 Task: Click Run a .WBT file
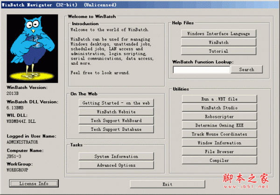[219, 99]
